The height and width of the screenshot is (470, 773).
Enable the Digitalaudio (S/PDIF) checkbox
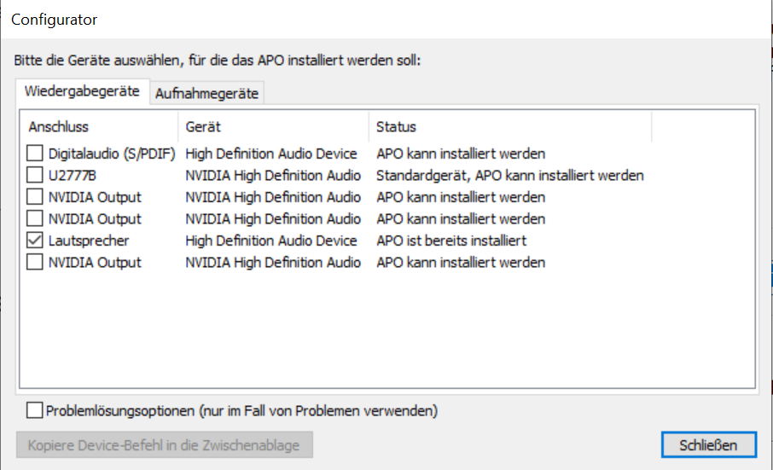click(34, 154)
